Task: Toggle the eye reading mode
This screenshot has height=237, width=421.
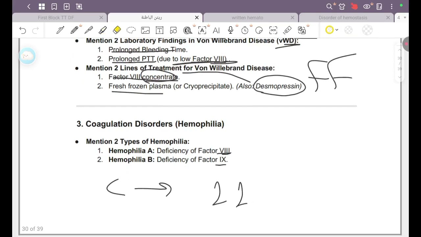Action: (367, 7)
